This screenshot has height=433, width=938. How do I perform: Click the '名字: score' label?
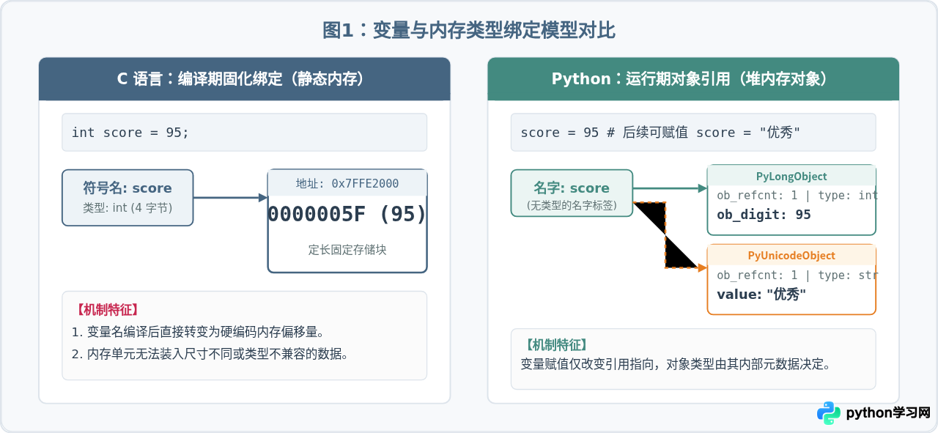pos(572,188)
